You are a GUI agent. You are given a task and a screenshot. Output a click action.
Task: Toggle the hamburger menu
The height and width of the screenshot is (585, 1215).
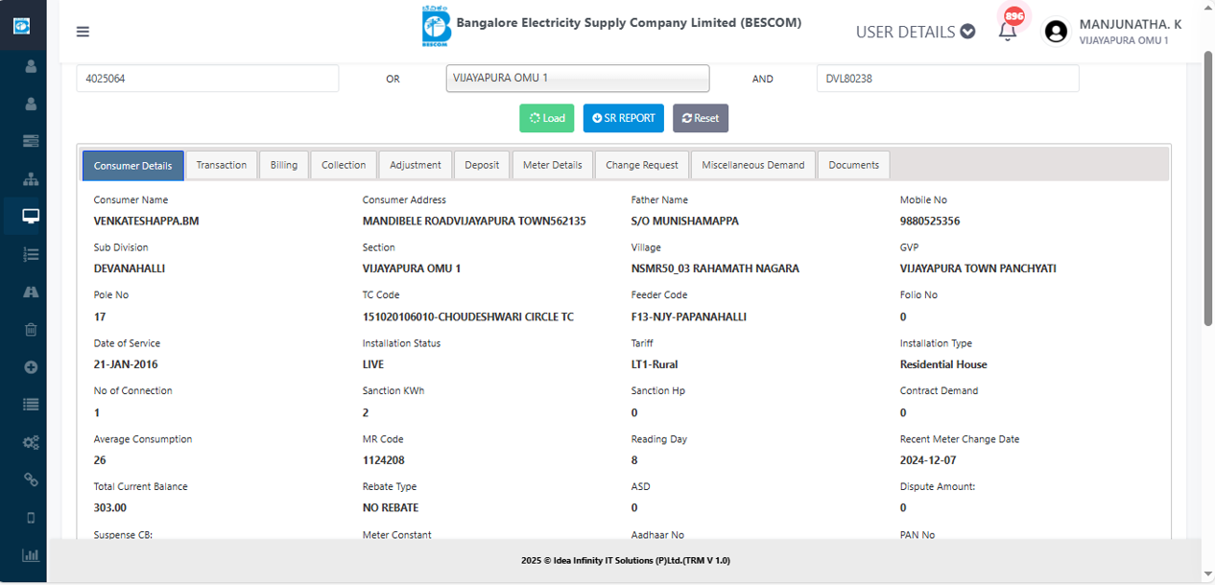click(83, 32)
